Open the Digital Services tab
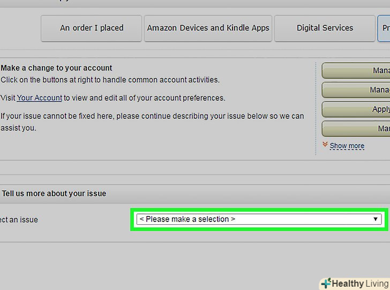Screen dimensions: 390x290 click(325, 28)
